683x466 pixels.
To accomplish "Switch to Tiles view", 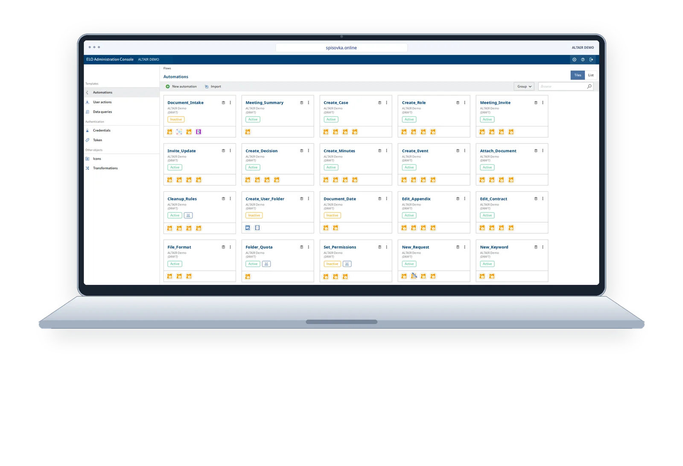I will [578, 75].
